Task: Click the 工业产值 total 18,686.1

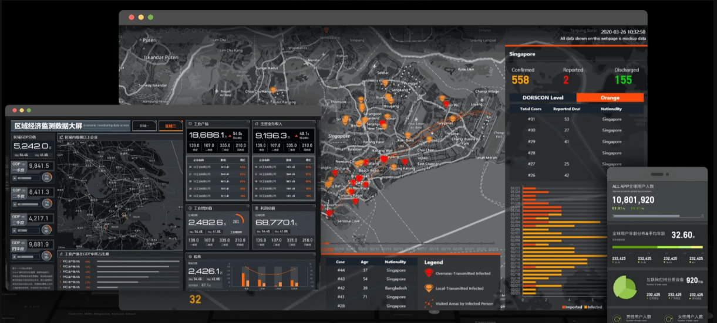Action: pos(206,136)
